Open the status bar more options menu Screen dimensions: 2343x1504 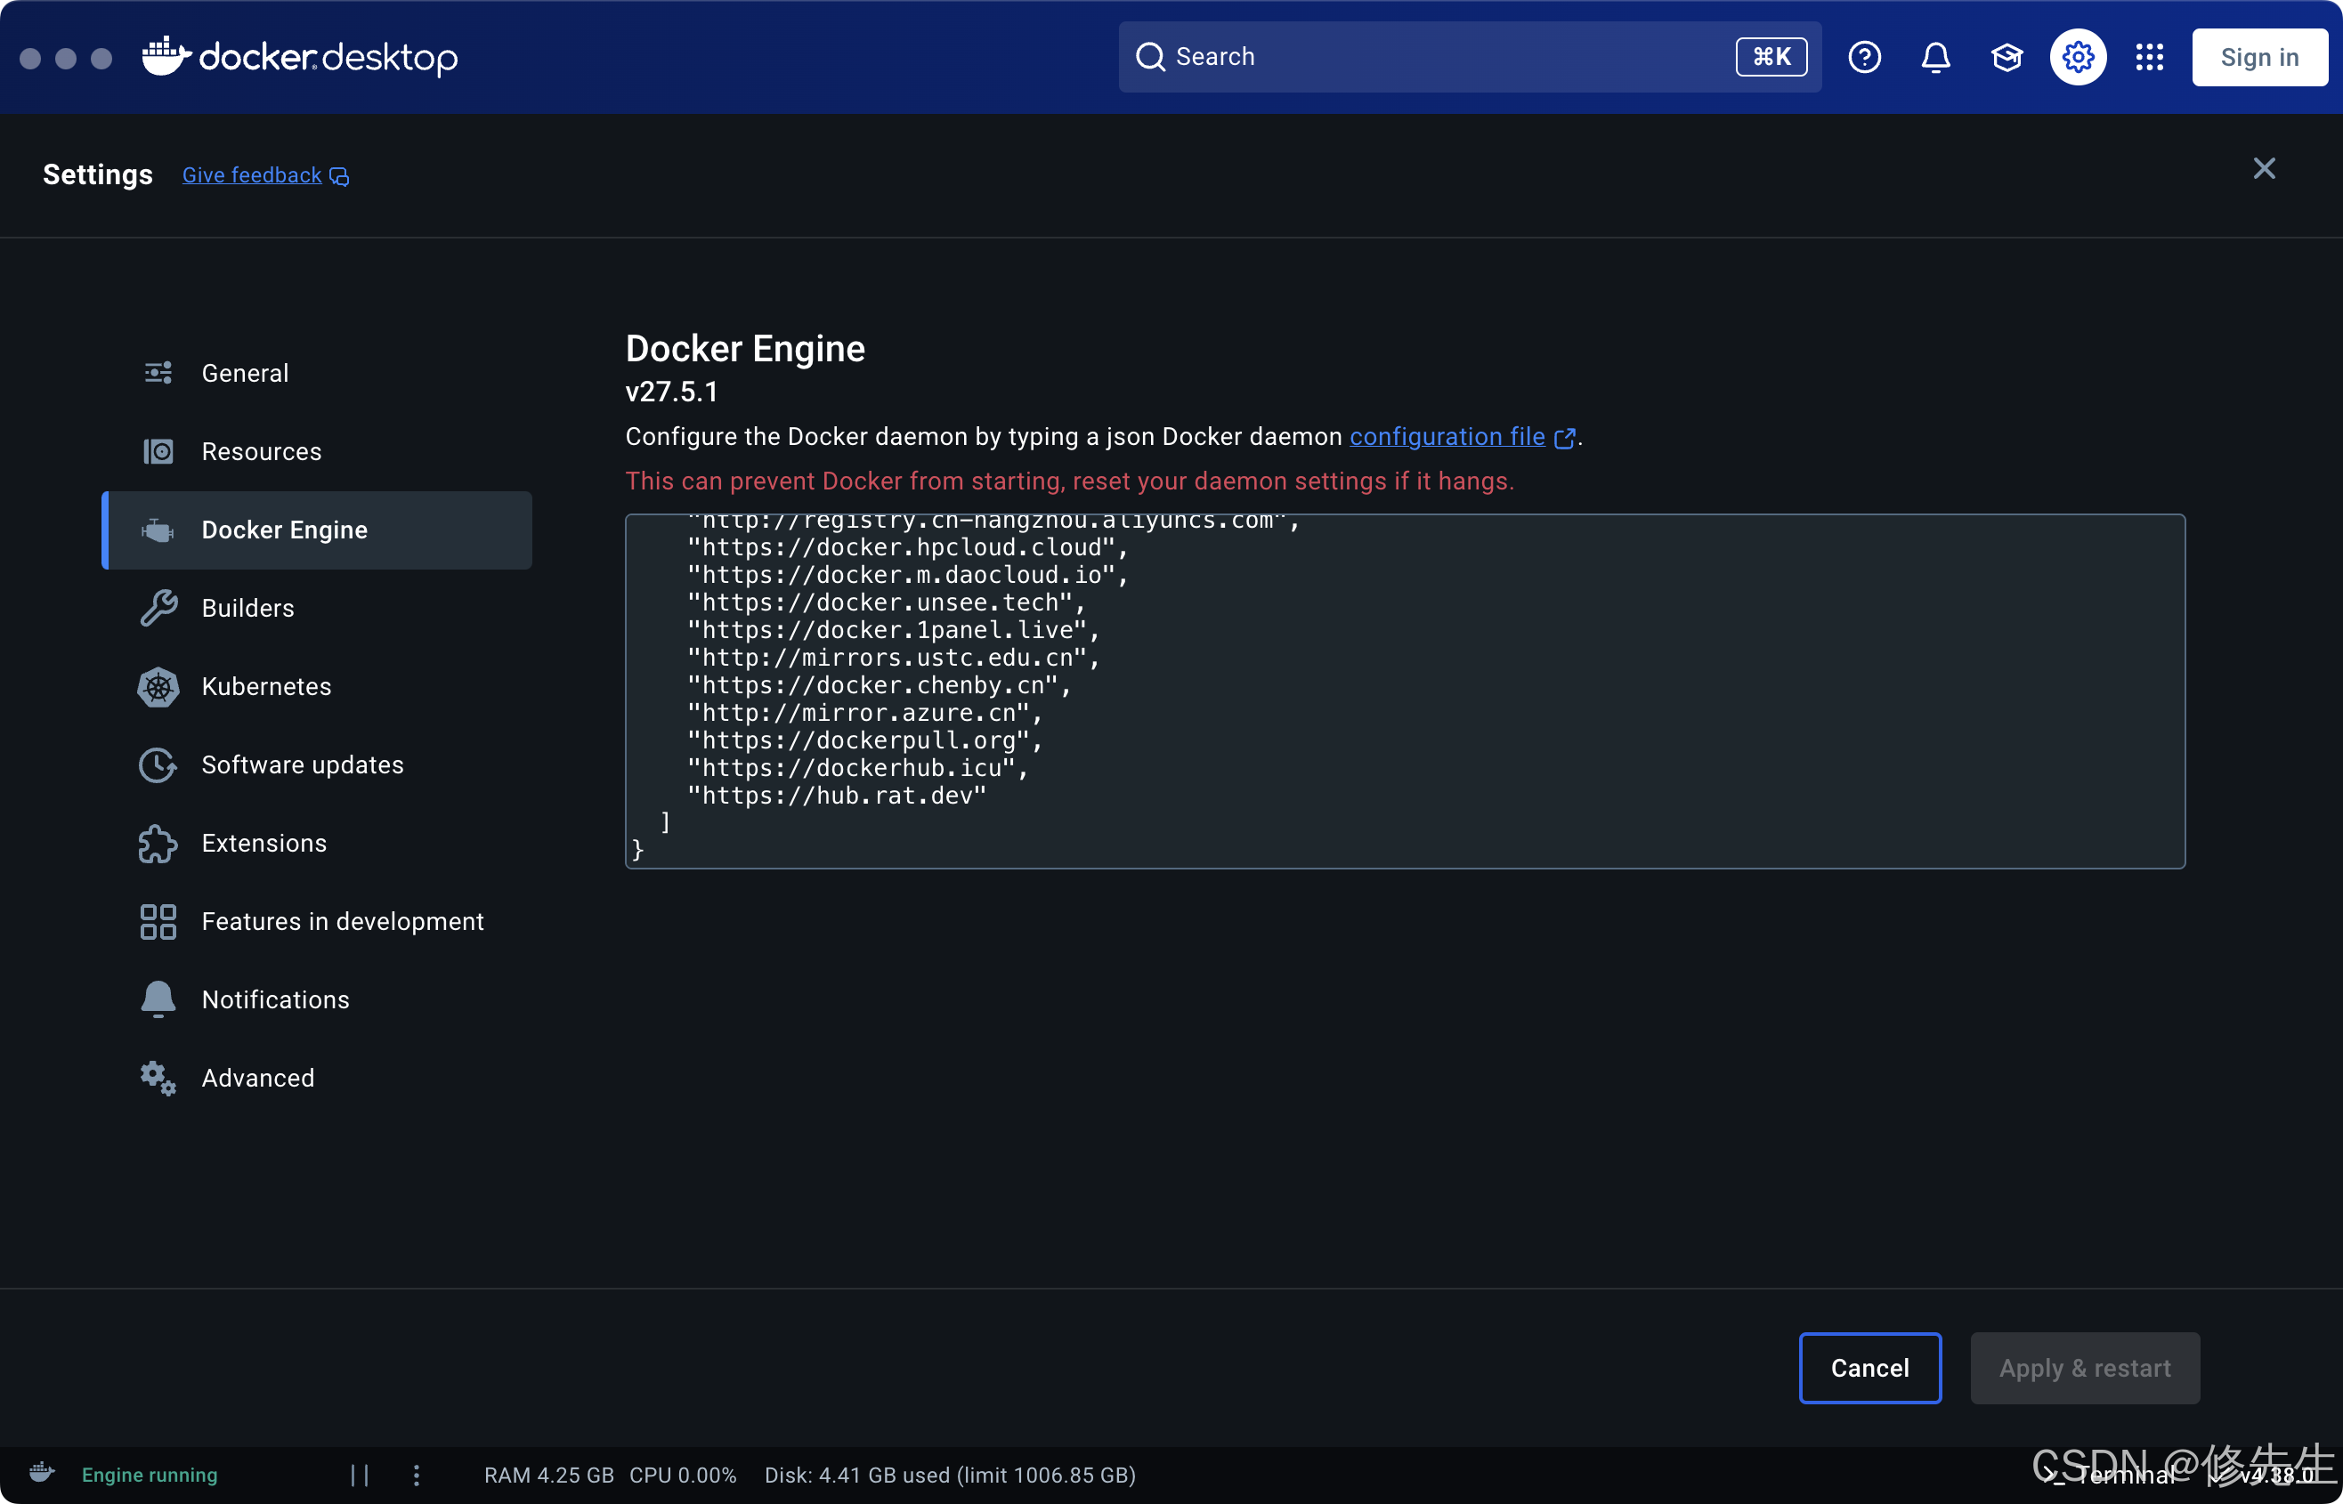[x=417, y=1475]
